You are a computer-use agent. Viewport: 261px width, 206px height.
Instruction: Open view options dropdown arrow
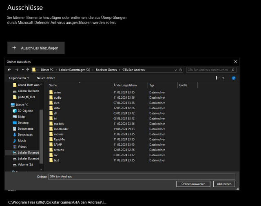[x=223, y=78]
